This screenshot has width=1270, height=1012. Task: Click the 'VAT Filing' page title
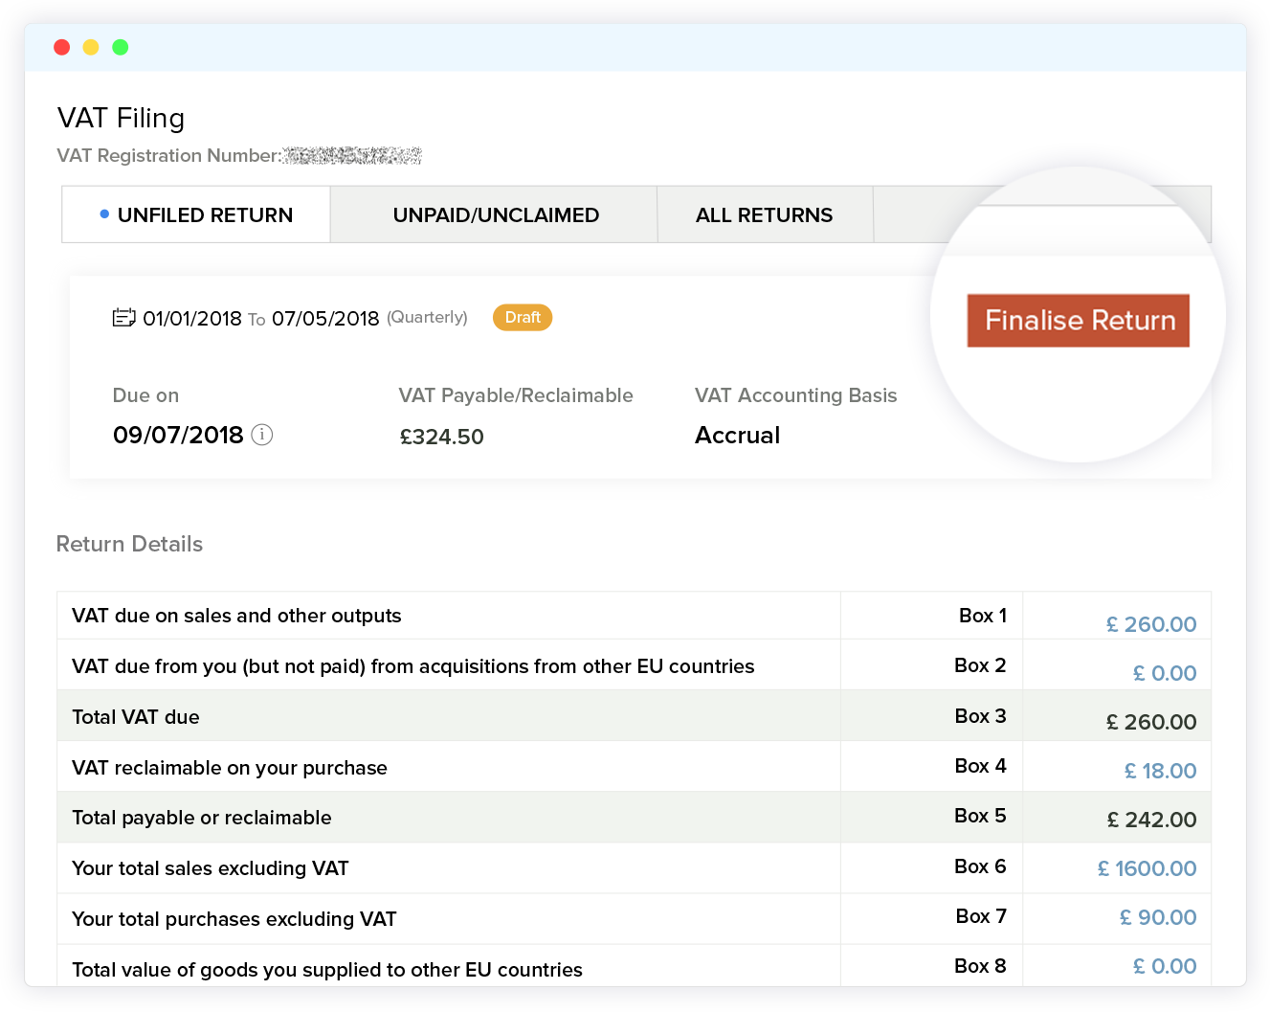pyautogui.click(x=121, y=118)
